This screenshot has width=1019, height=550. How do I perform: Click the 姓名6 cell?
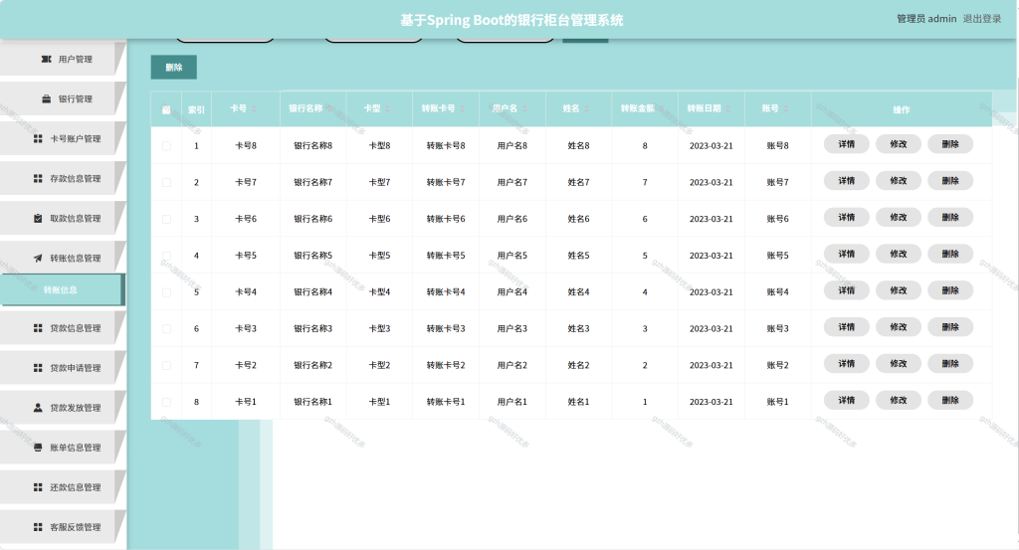(x=578, y=219)
